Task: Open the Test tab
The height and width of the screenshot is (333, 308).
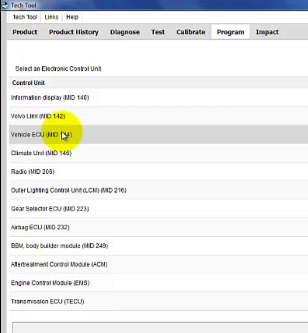Action: coord(158,32)
